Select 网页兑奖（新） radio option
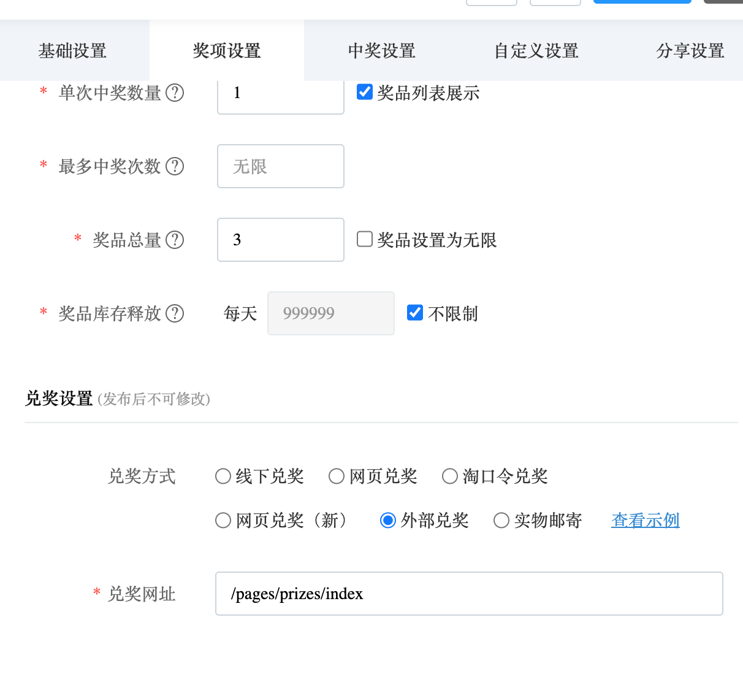 tap(223, 521)
